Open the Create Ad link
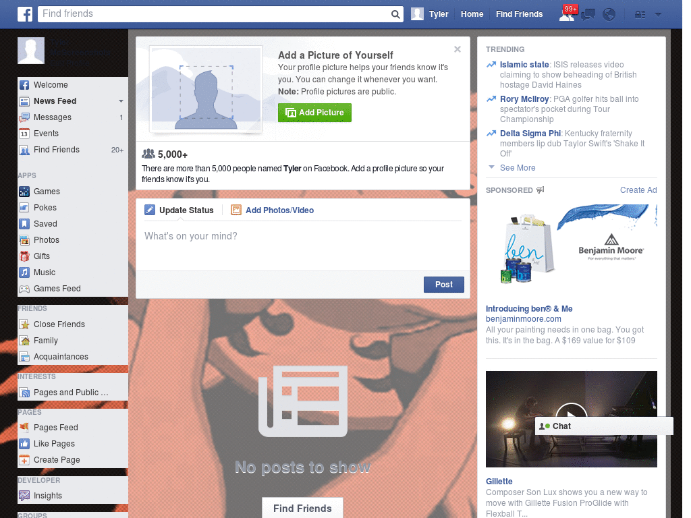This screenshot has height=518, width=691. click(638, 190)
